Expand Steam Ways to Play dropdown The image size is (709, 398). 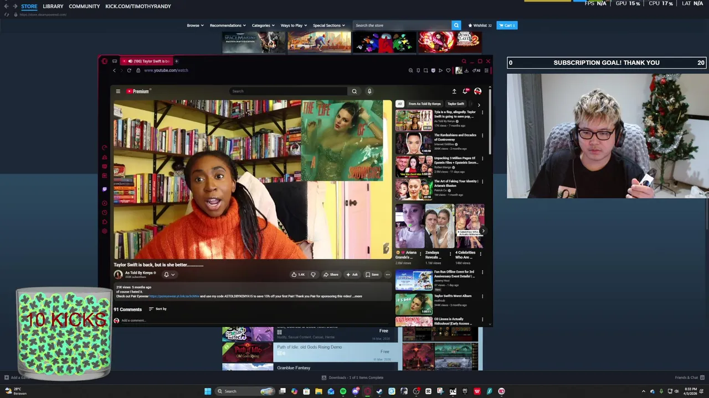294,25
